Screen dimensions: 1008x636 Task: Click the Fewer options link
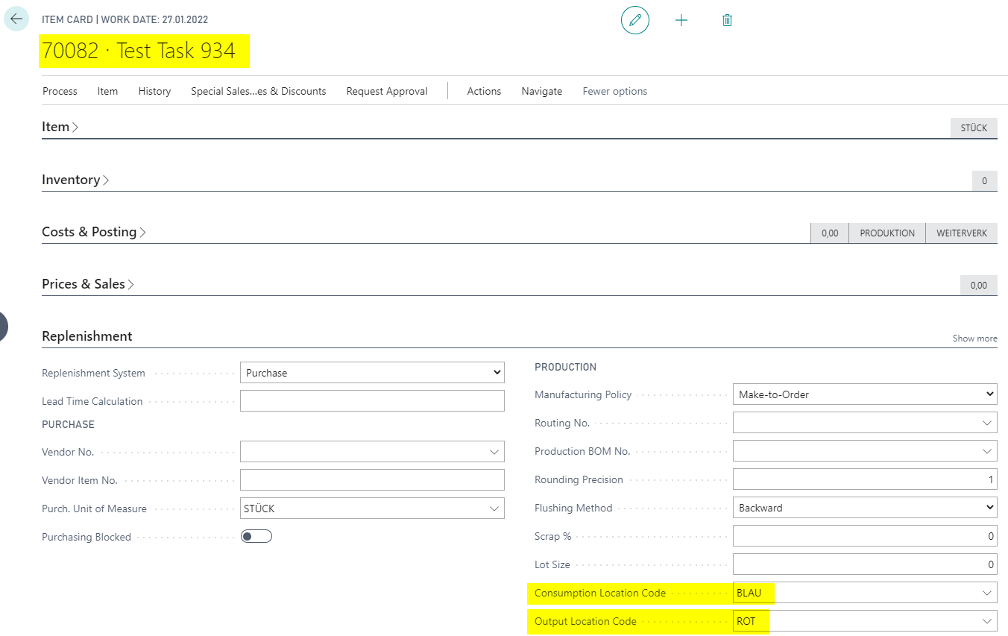click(614, 91)
